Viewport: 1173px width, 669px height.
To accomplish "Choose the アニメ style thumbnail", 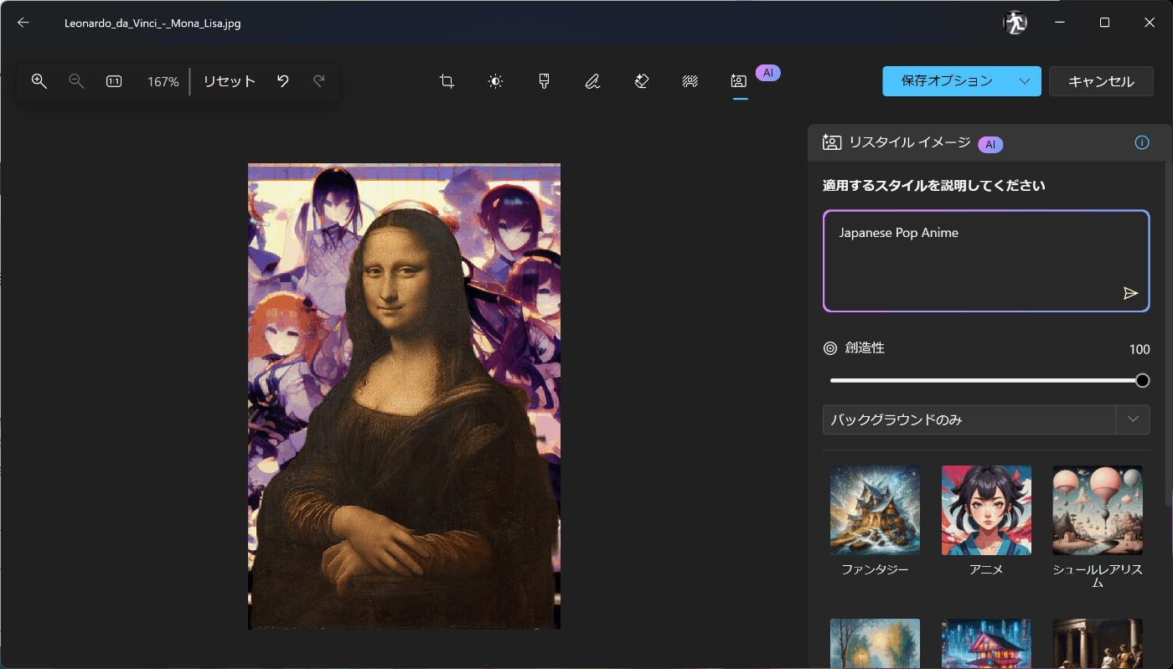I will (x=986, y=510).
